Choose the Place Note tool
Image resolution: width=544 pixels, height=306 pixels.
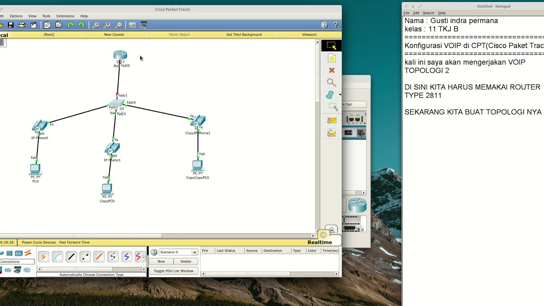[x=331, y=58]
